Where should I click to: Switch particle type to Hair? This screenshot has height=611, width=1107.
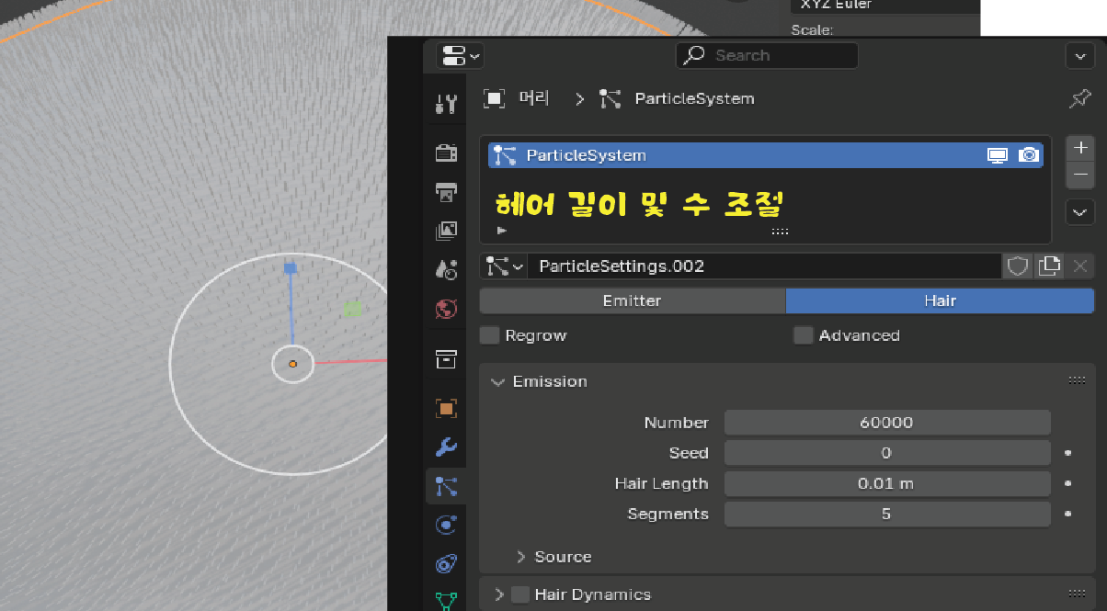(x=941, y=300)
